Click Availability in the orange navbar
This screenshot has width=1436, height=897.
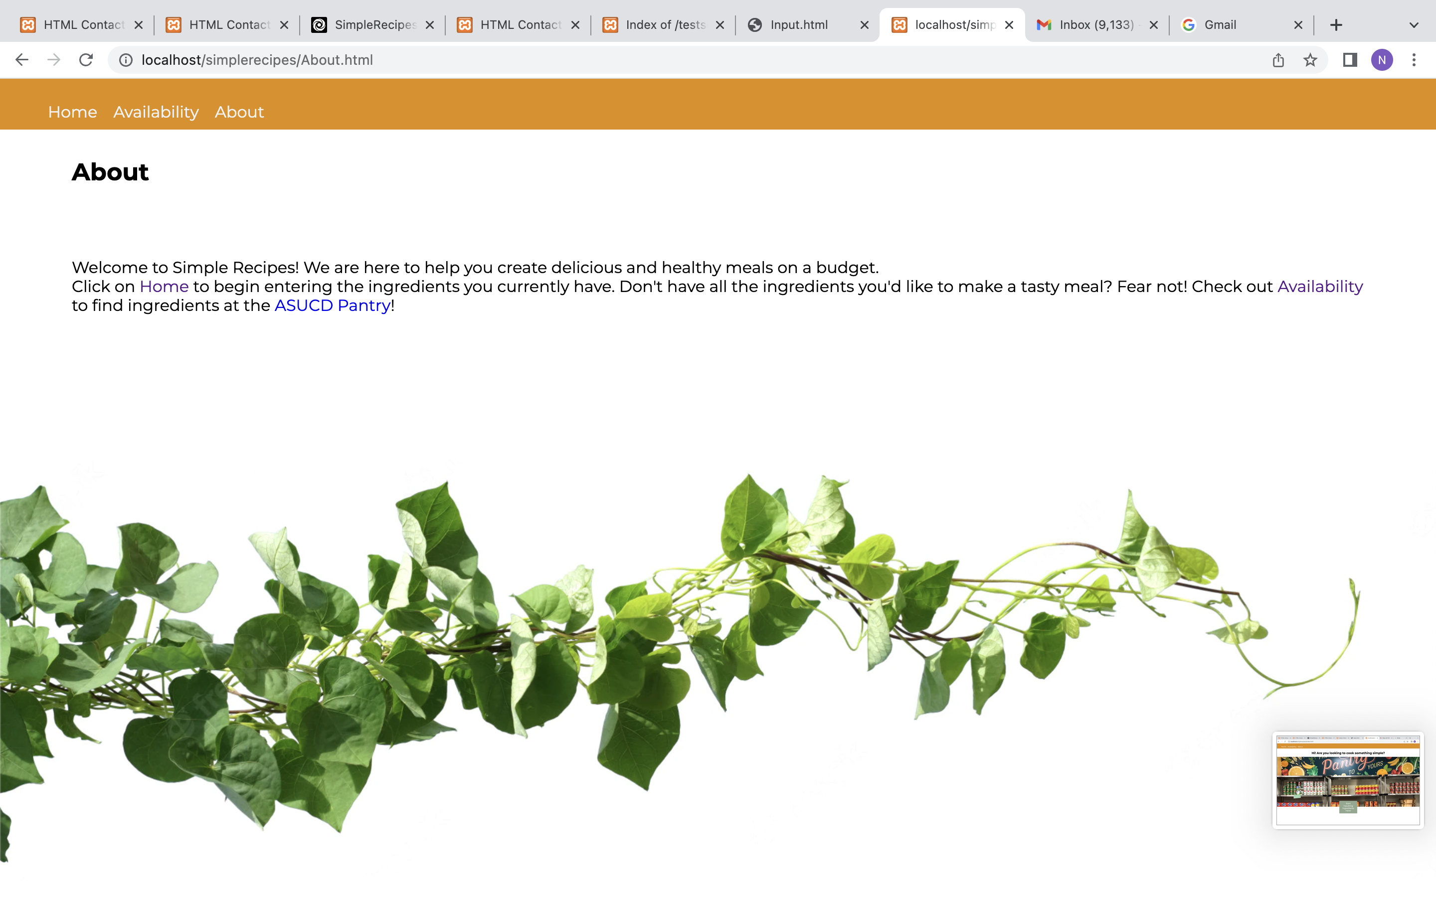click(156, 112)
